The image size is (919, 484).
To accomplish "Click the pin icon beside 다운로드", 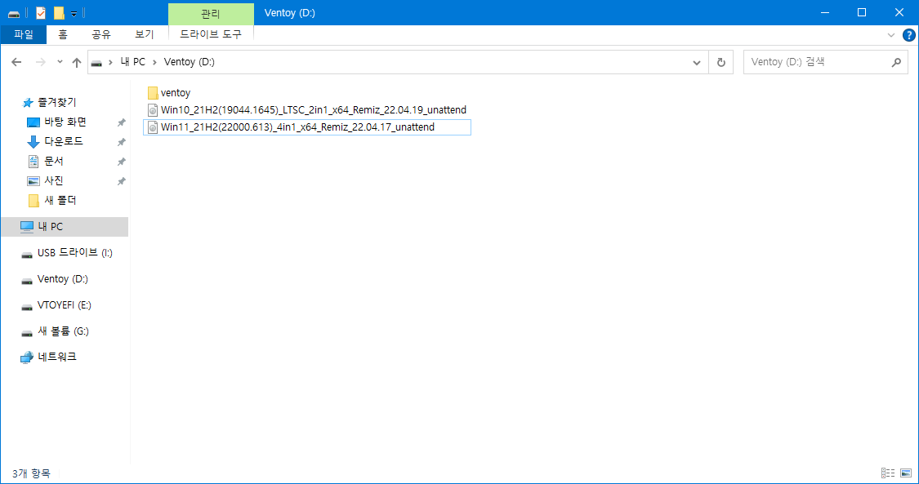I will click(x=122, y=142).
